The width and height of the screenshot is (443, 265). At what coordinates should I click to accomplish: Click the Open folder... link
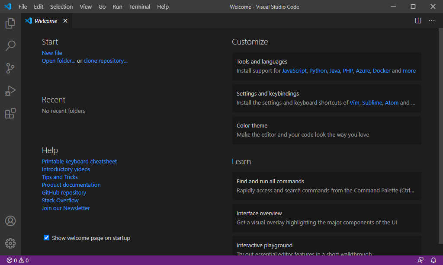tap(58, 61)
